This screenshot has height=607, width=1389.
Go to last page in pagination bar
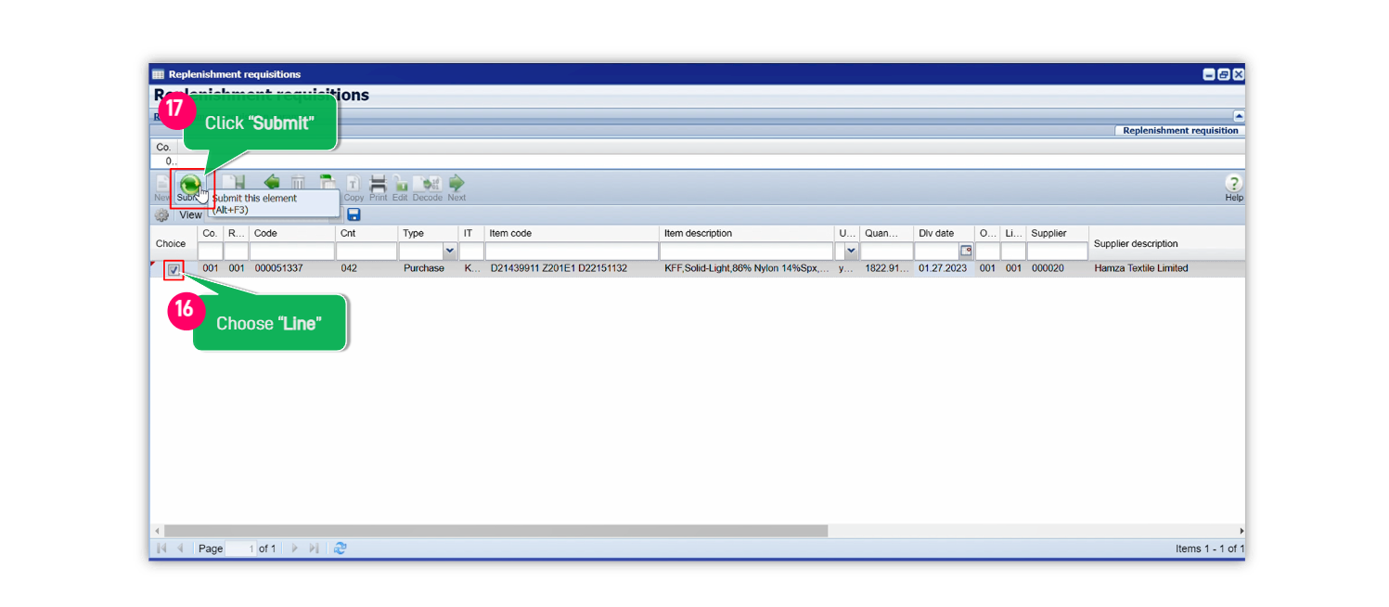[314, 549]
